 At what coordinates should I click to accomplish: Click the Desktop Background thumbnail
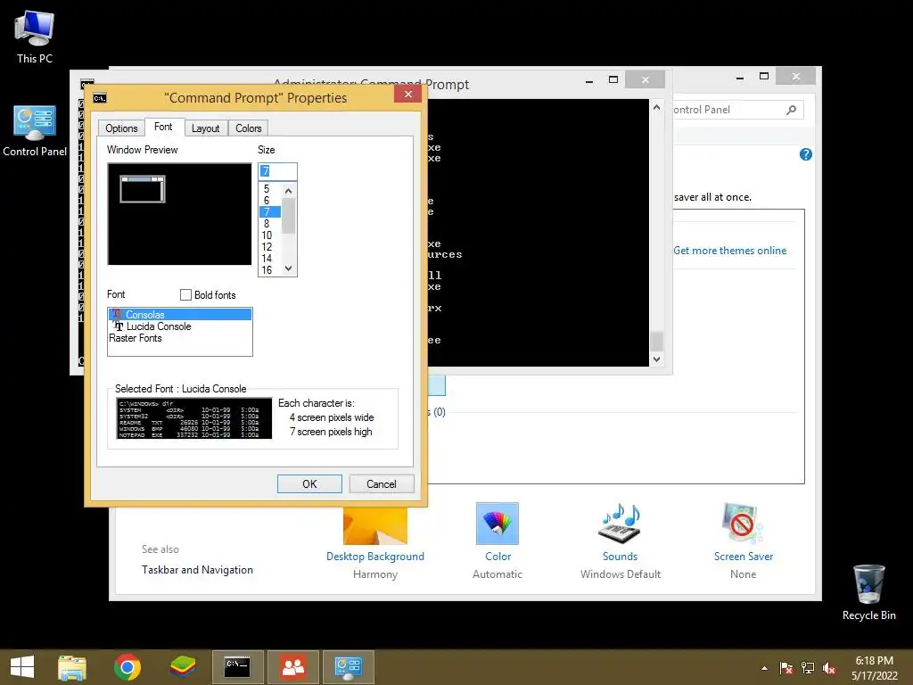pyautogui.click(x=375, y=525)
